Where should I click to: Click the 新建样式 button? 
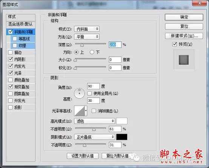(x=184, y=36)
